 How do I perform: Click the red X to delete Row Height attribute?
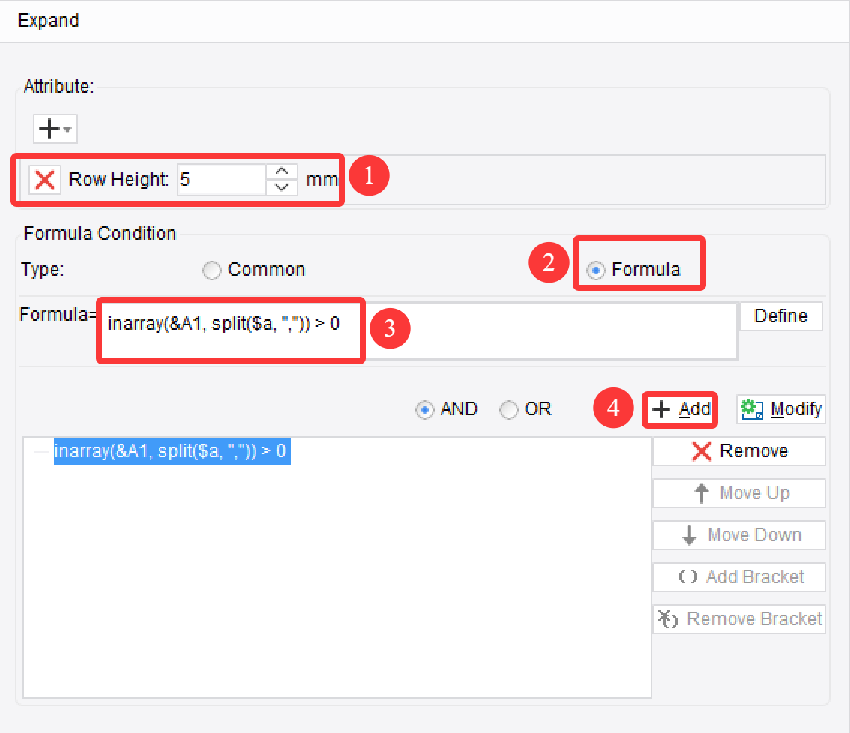coord(44,179)
